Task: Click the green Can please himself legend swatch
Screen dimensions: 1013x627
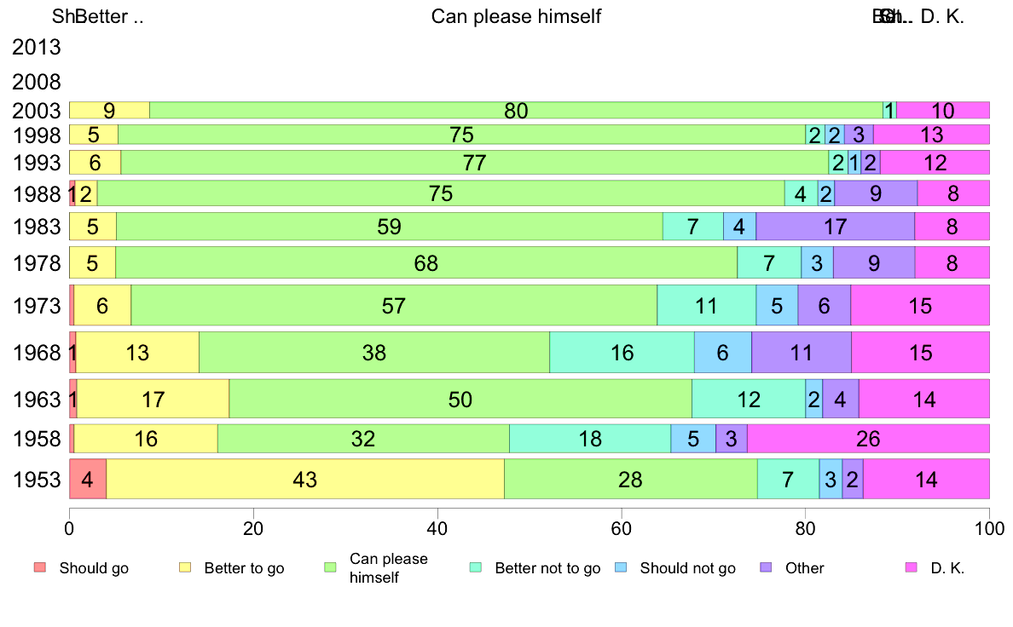Action: tap(330, 567)
